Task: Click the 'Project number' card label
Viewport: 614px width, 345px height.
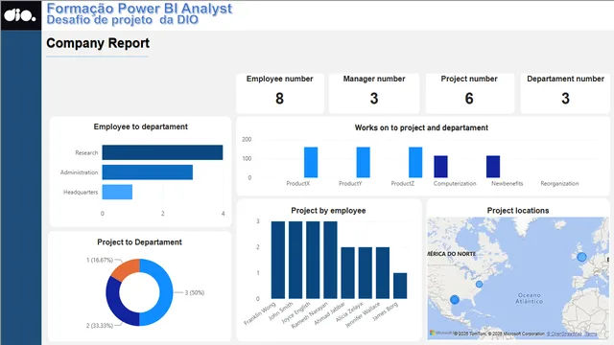Action: point(469,79)
